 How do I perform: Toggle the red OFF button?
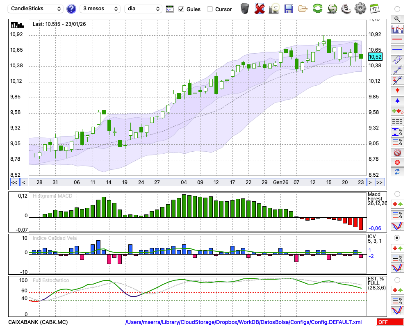pyautogui.click(x=390, y=322)
